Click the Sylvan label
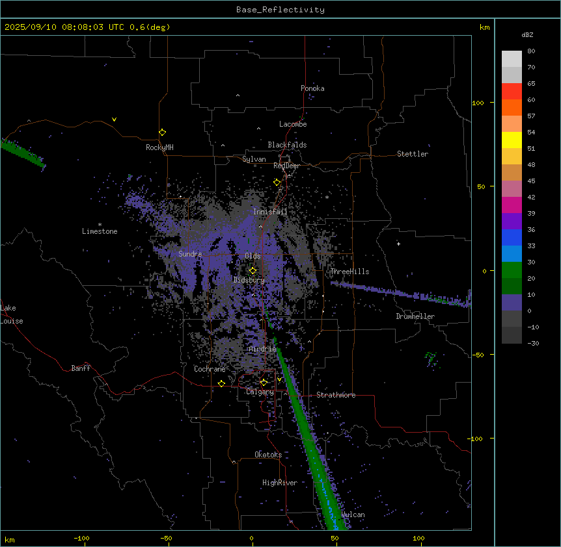The height and width of the screenshot is (547, 561). click(x=254, y=159)
